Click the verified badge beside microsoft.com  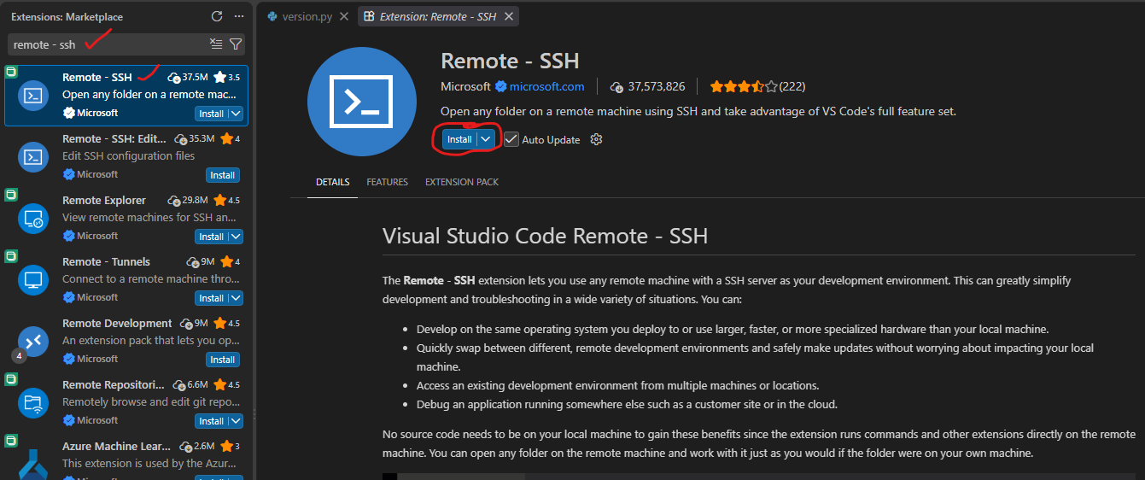pyautogui.click(x=501, y=86)
